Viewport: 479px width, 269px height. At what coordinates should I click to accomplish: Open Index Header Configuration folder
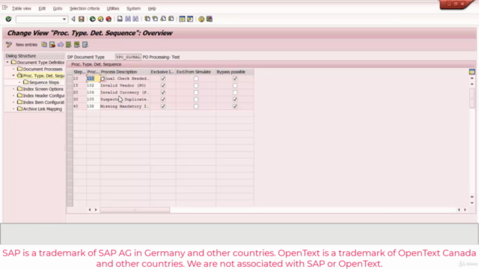click(x=40, y=96)
